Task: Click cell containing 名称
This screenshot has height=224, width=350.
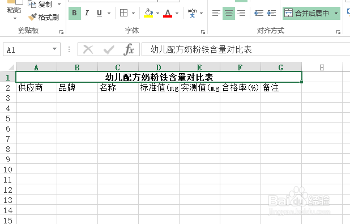Action: (118, 88)
